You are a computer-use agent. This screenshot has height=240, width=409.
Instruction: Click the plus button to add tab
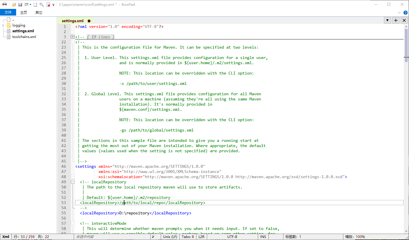pos(396,20)
